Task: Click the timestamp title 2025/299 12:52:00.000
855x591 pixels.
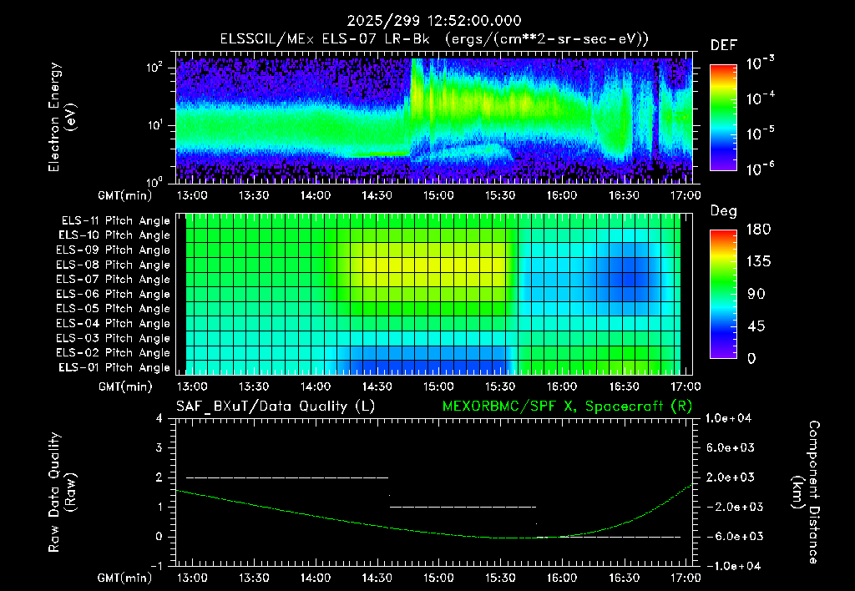Action: tap(434, 21)
